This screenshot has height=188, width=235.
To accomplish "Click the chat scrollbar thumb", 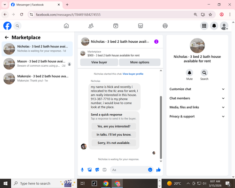I will pyautogui.click(x=161, y=127).
